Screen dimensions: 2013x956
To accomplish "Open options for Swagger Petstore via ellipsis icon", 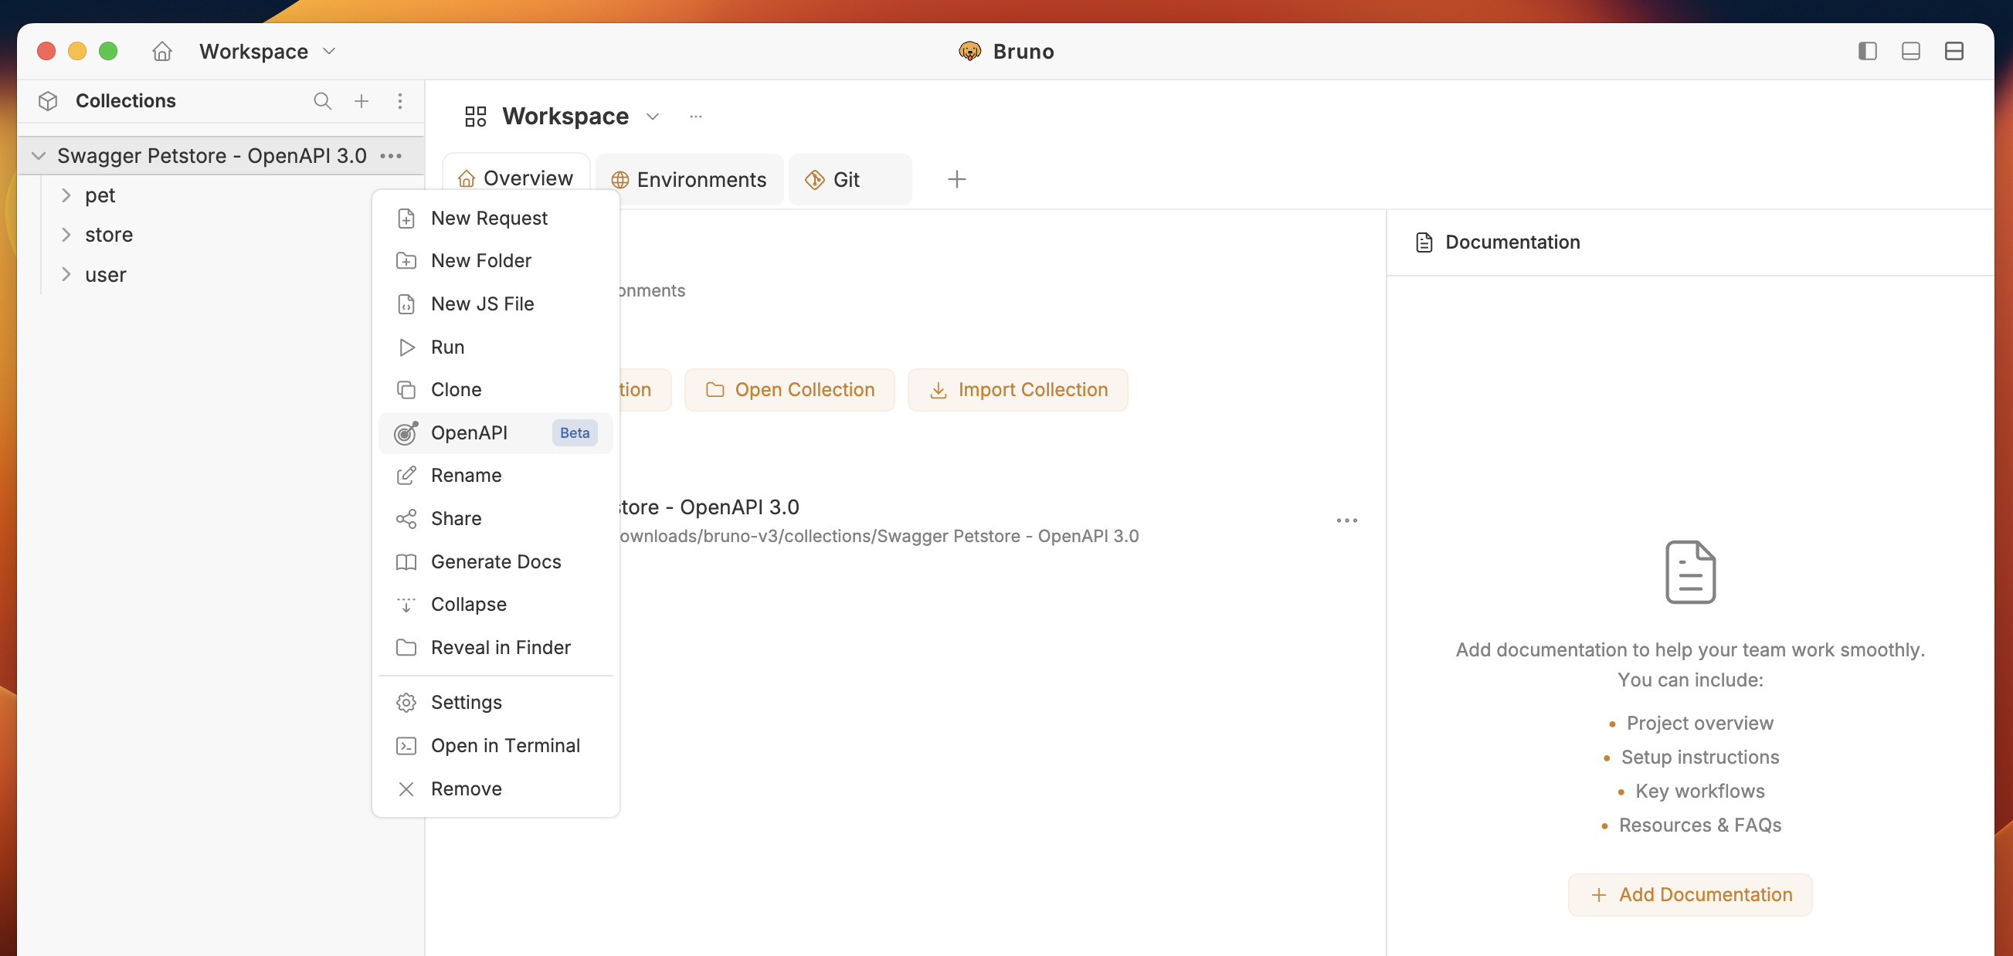I will point(390,155).
